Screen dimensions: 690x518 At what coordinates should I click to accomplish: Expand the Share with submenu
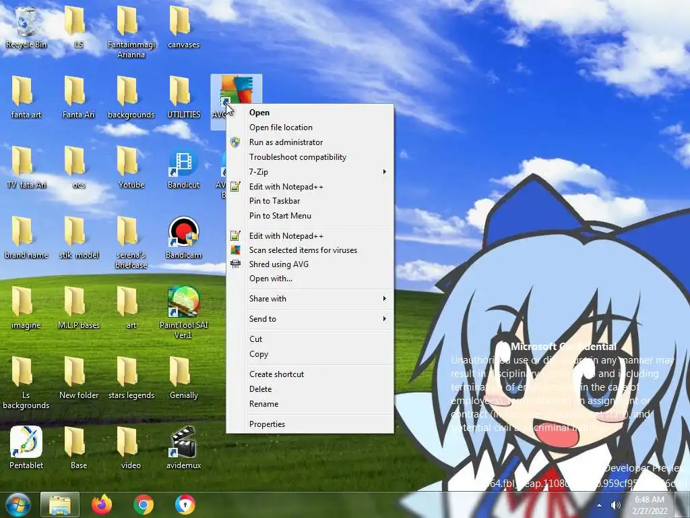(x=310, y=299)
